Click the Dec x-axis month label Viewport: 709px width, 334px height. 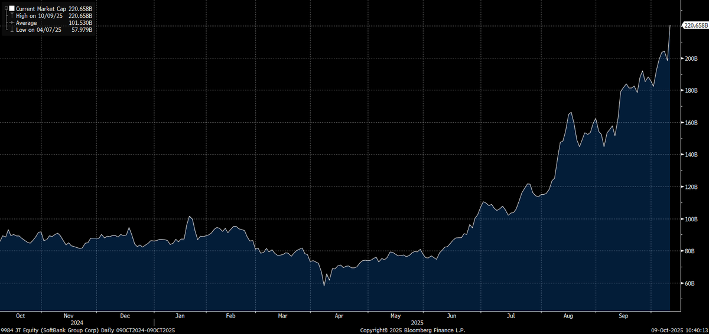126,316
